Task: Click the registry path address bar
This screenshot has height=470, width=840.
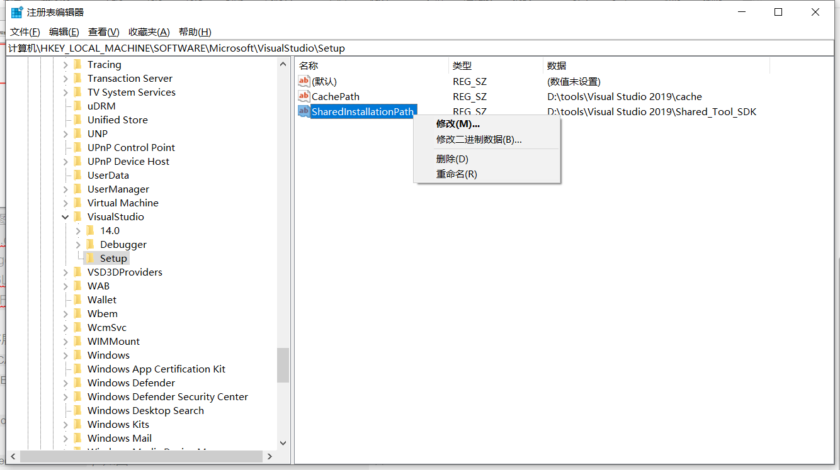Action: tap(420, 48)
